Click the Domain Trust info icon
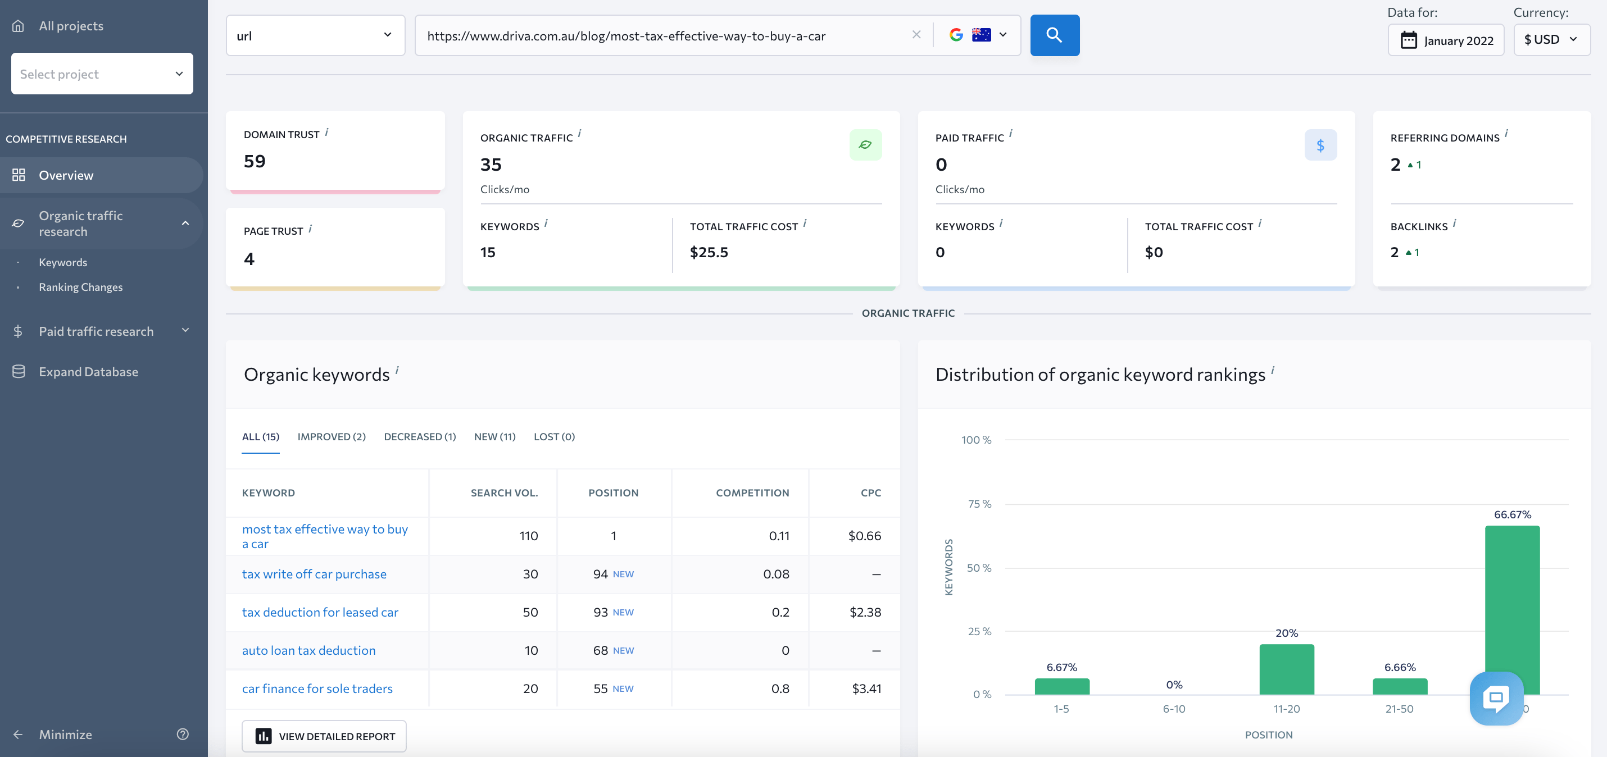Screen dimensions: 1607x757 327,132
